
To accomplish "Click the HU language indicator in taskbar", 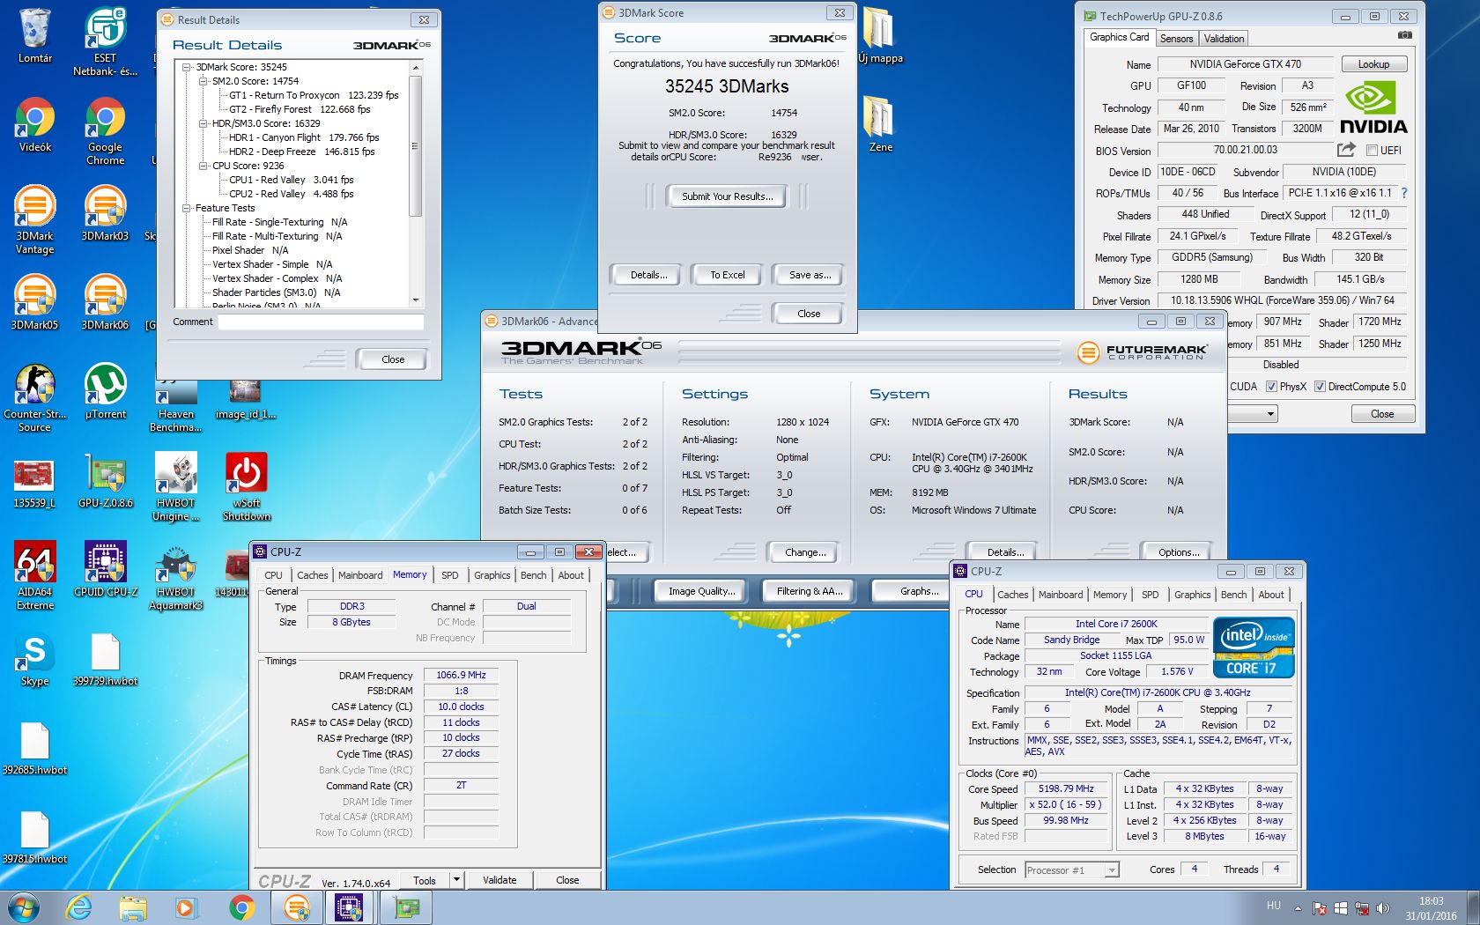I will 1273,906.
